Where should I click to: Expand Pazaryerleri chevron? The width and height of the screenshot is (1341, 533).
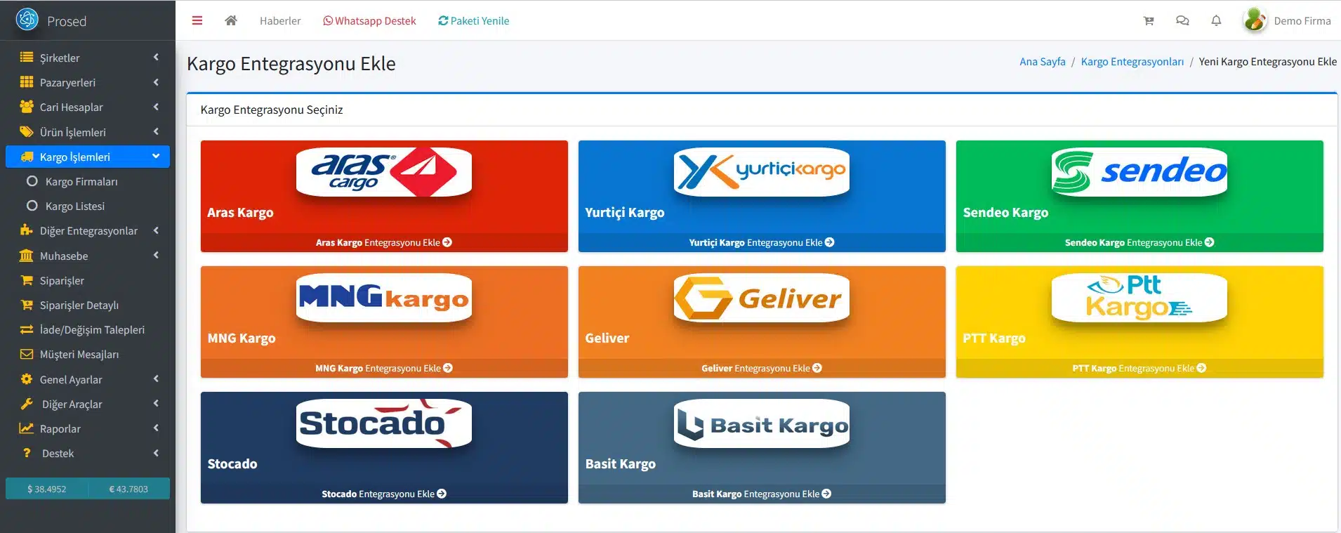point(156,82)
